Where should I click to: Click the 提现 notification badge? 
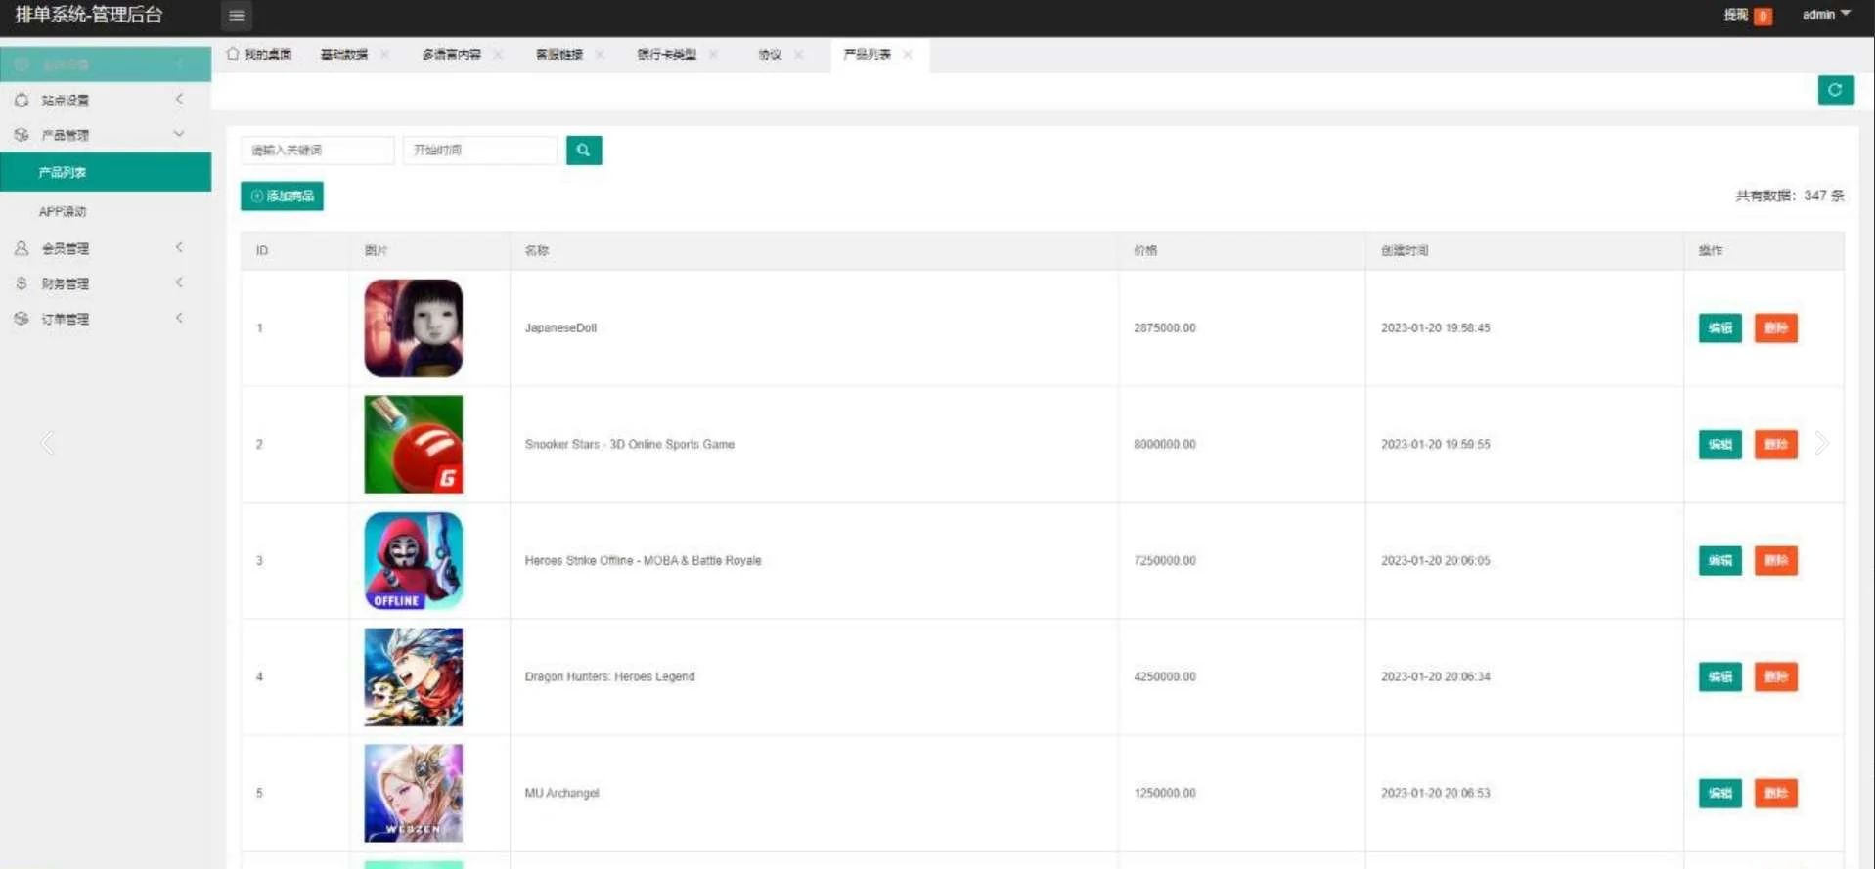(1762, 16)
